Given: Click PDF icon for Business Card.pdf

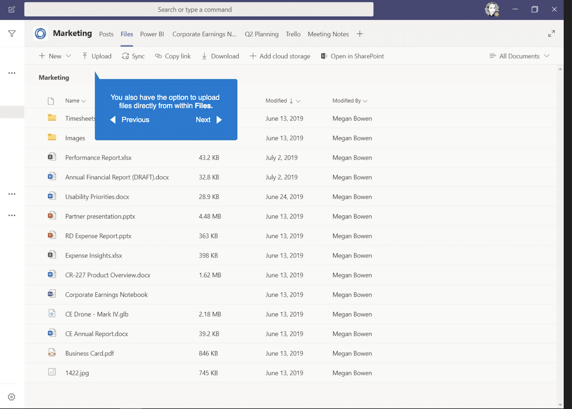Looking at the screenshot, I should pos(52,353).
